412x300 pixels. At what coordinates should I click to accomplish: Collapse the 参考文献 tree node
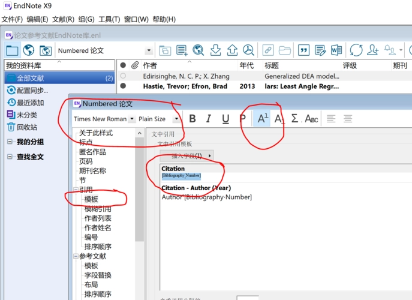tap(76, 256)
